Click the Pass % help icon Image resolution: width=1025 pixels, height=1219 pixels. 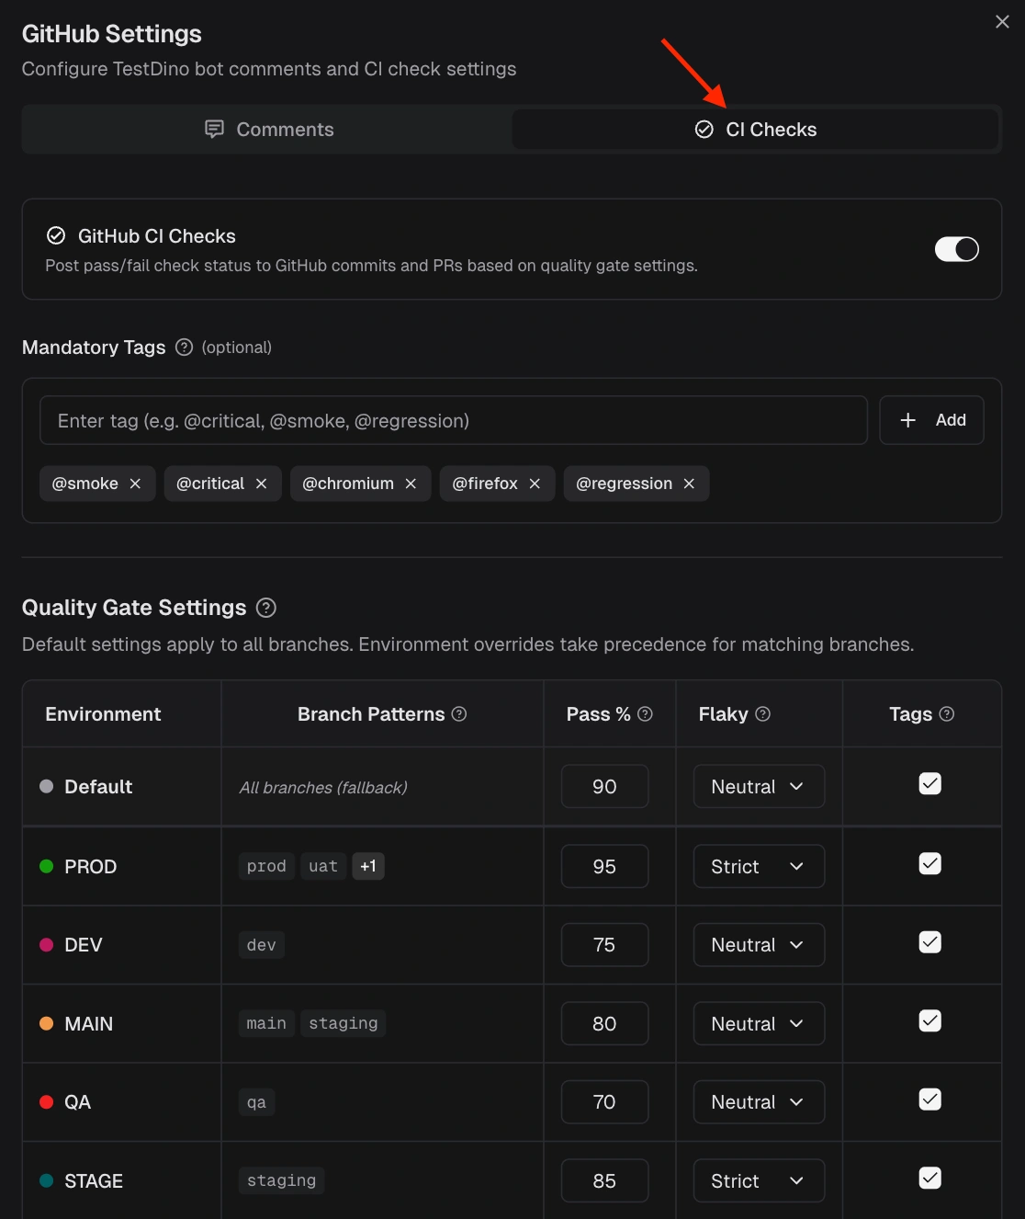coord(646,713)
